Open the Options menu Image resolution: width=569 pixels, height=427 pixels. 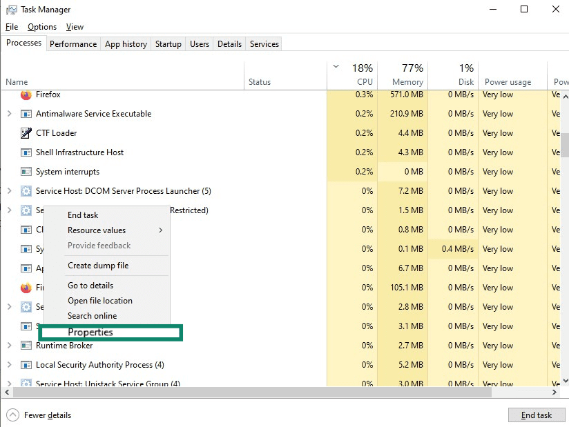41,27
